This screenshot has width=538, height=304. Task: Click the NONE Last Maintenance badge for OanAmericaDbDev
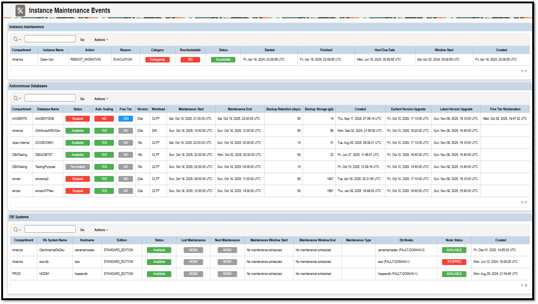(x=193, y=250)
